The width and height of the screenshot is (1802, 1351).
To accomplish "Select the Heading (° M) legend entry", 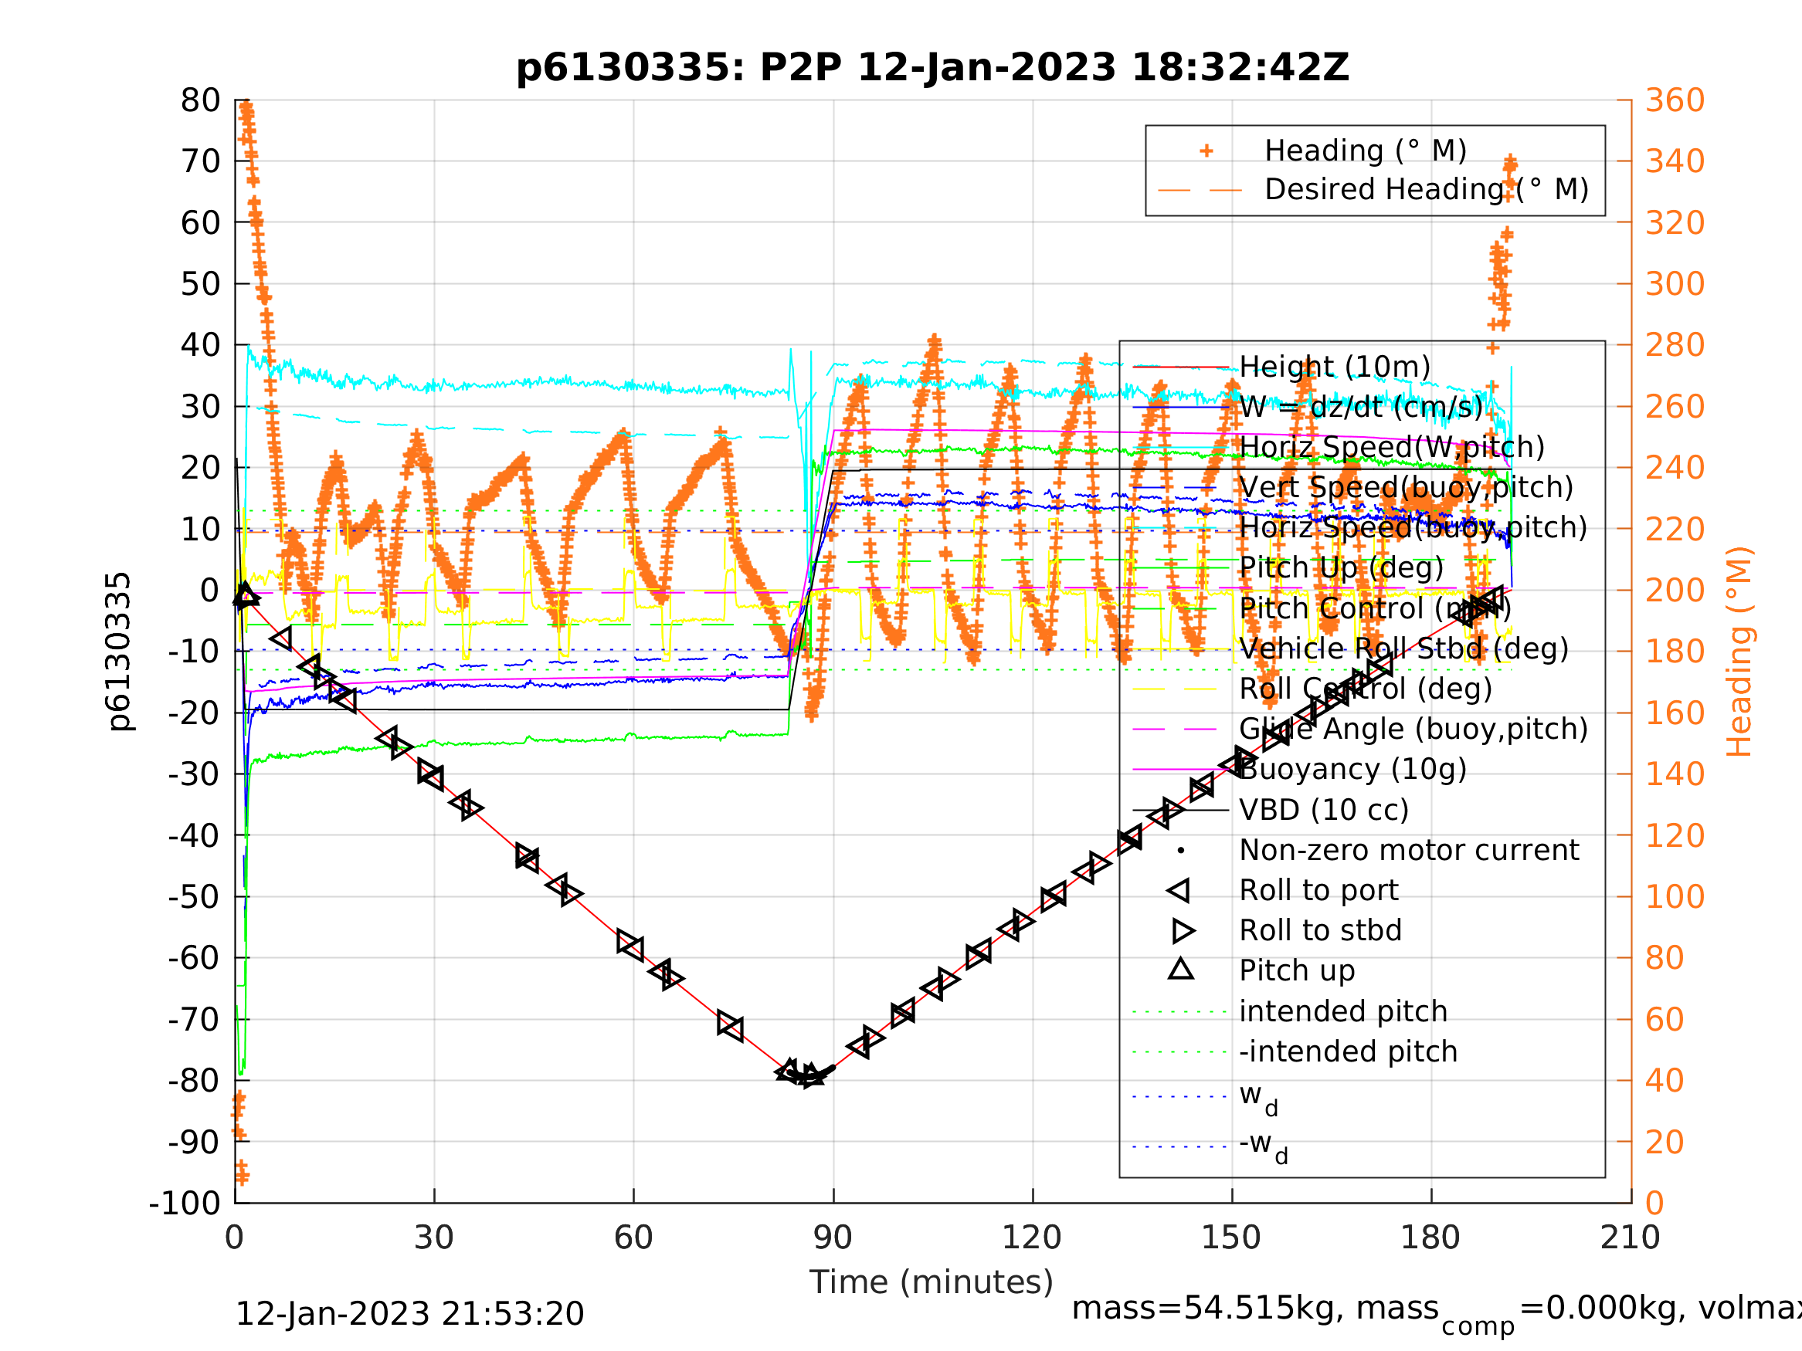I will coord(1366,151).
